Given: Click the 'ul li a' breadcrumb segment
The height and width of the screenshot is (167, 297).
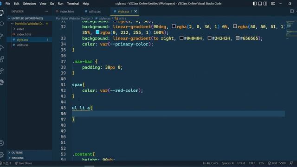Looking at the screenshot, I should [x=123, y=19].
